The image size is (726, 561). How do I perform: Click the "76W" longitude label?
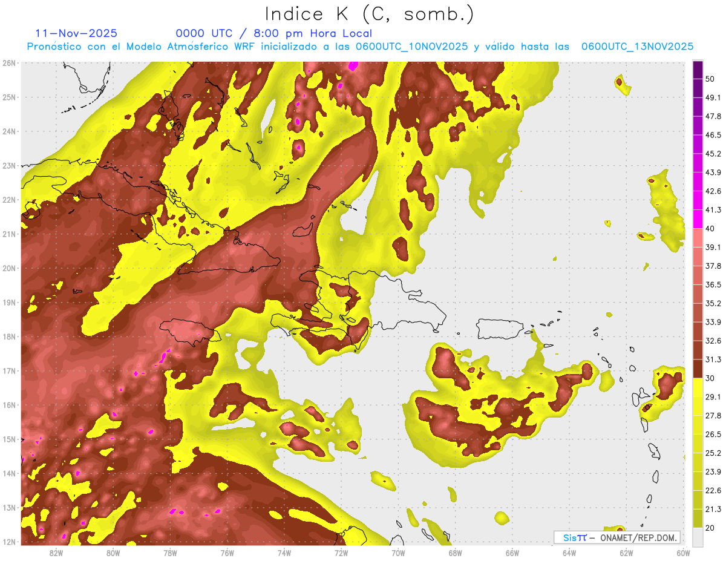[x=227, y=553]
